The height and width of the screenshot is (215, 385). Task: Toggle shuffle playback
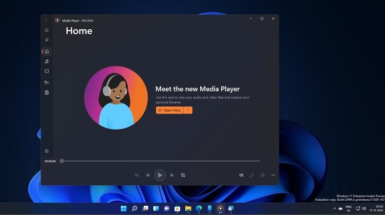pos(137,175)
